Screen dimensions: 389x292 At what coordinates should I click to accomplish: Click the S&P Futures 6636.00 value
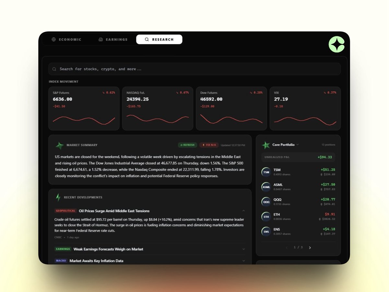click(x=63, y=99)
